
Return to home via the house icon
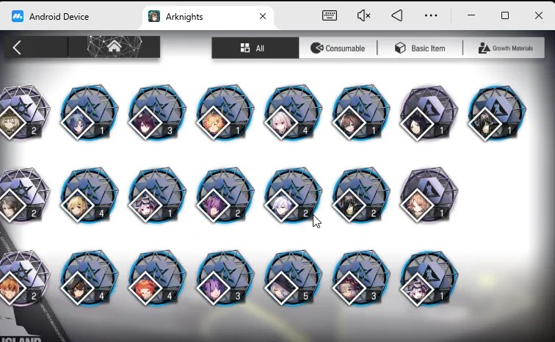coord(114,47)
